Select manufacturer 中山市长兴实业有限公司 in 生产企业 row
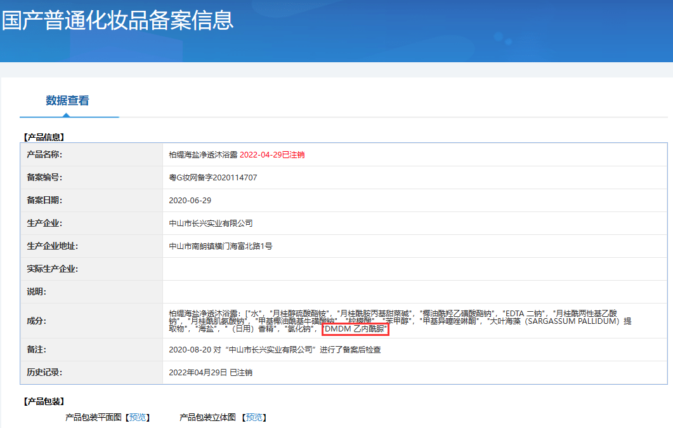This screenshot has height=428, width=673. coord(211,223)
